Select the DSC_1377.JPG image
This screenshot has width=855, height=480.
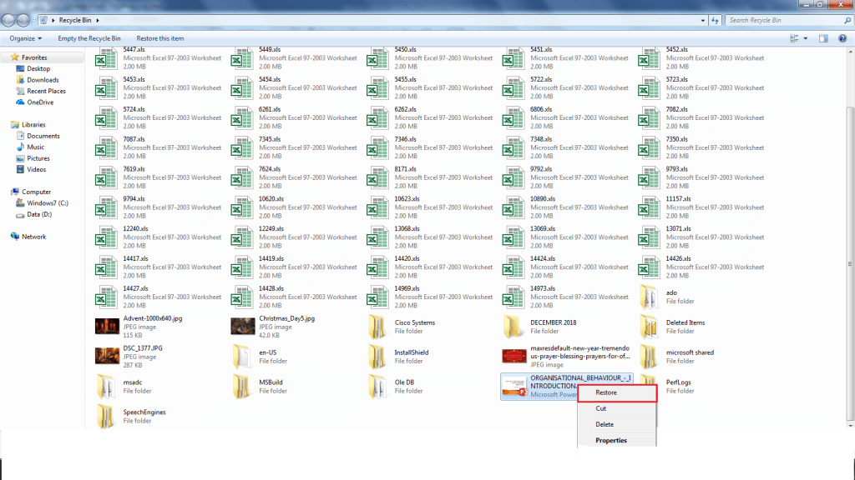(106, 356)
